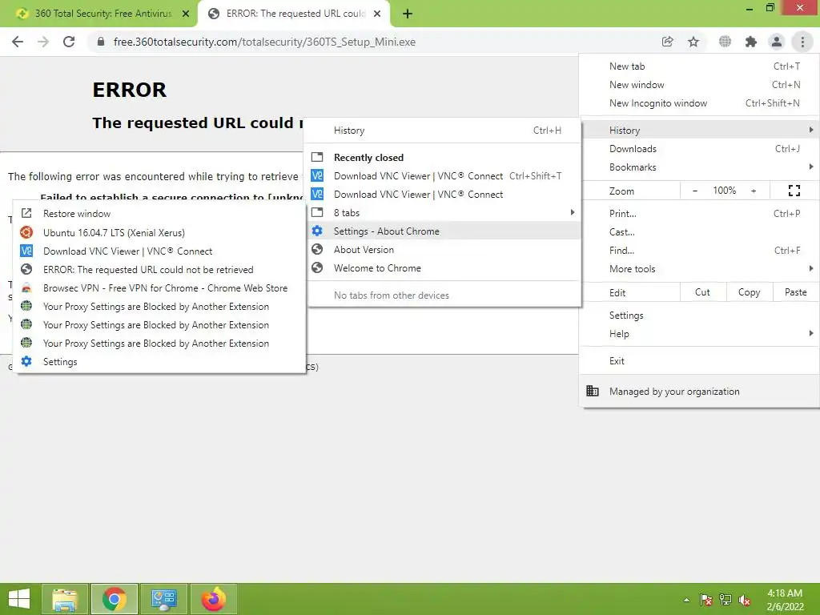The image size is (820, 615).
Task: Click the Paste button in Edit row
Action: (796, 292)
